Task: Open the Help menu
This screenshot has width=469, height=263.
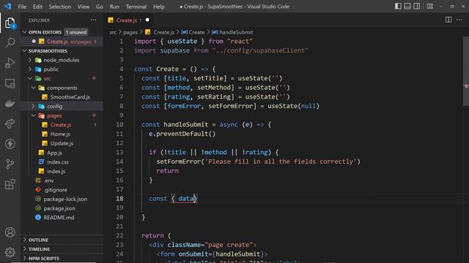Action: coord(158,7)
